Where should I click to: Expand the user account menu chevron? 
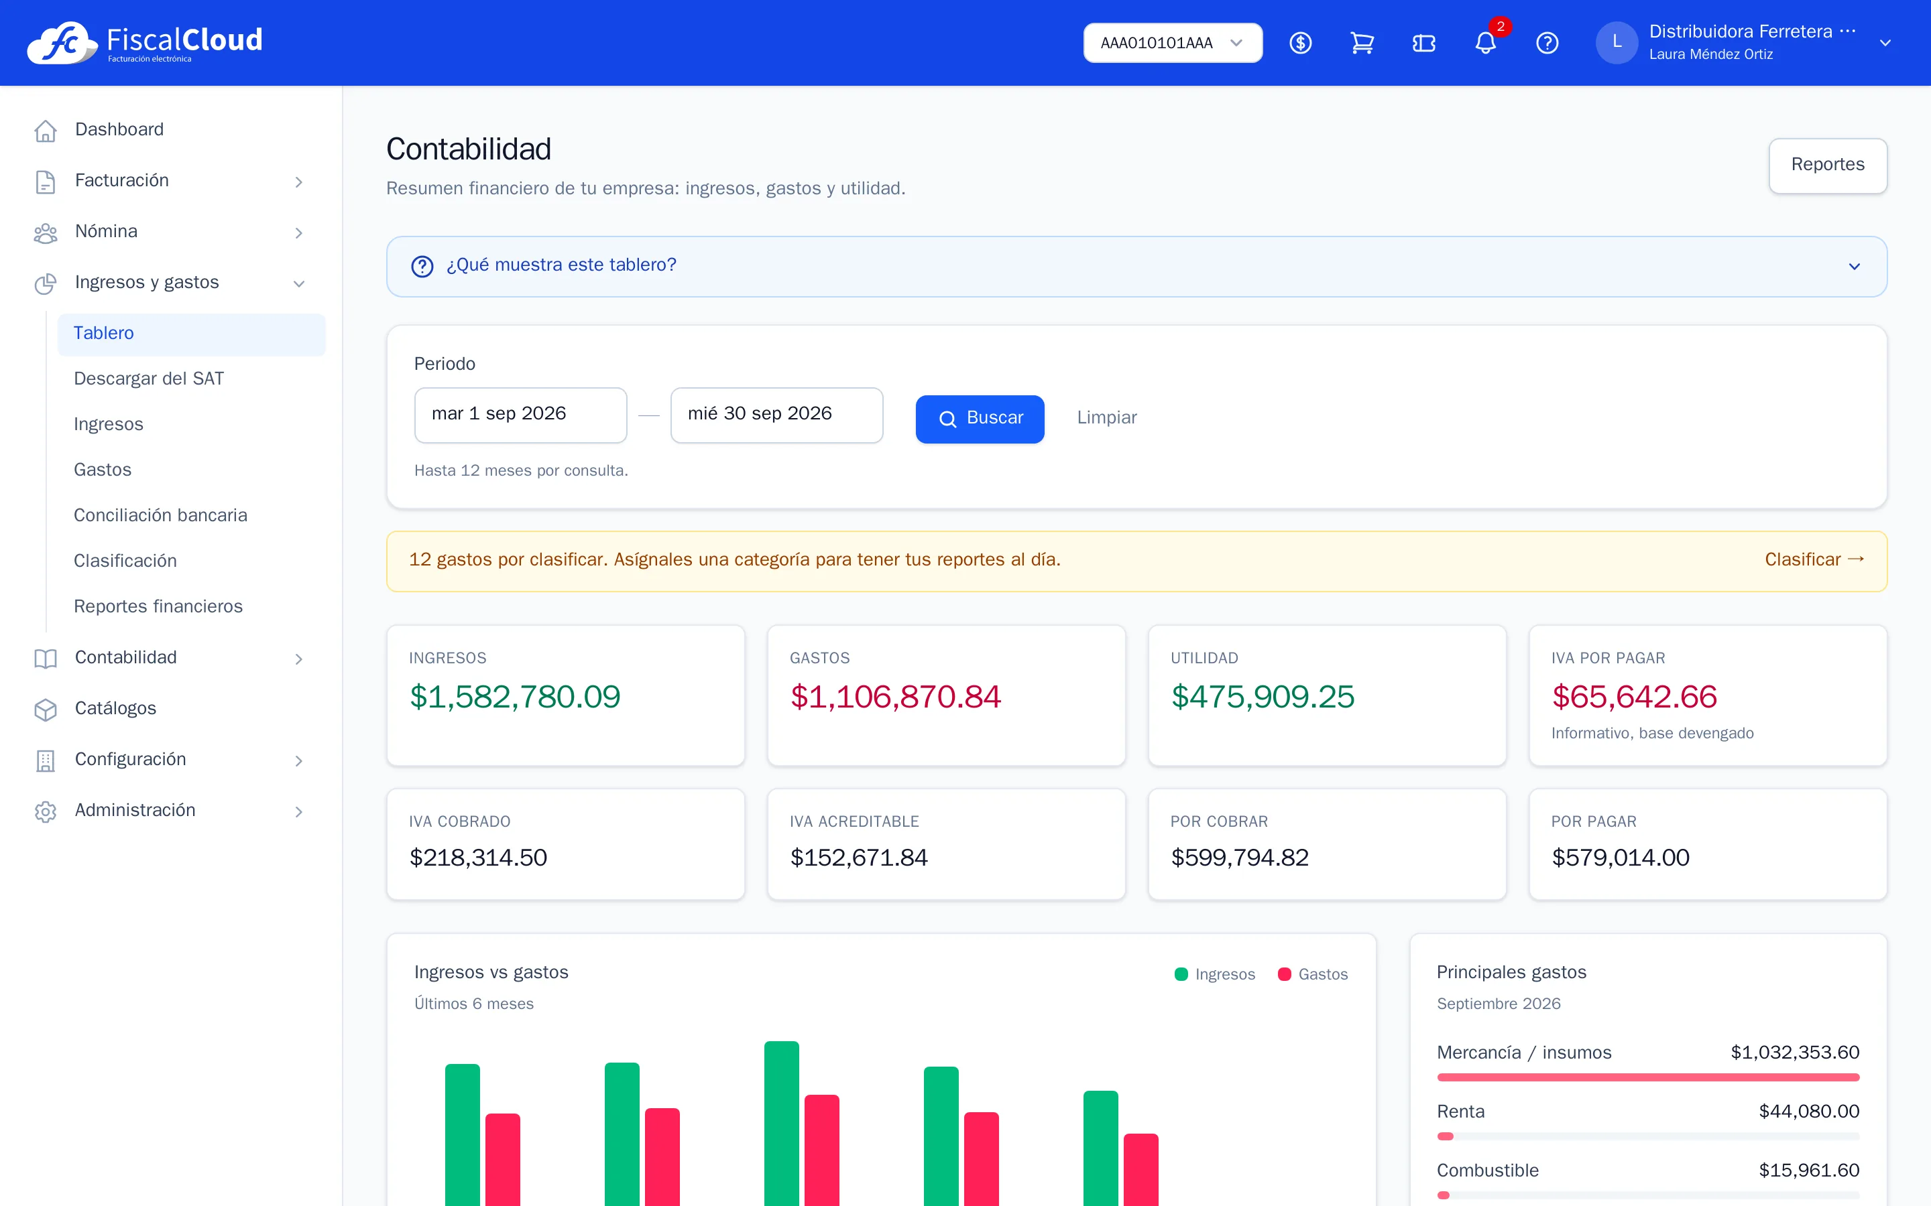coord(1885,43)
